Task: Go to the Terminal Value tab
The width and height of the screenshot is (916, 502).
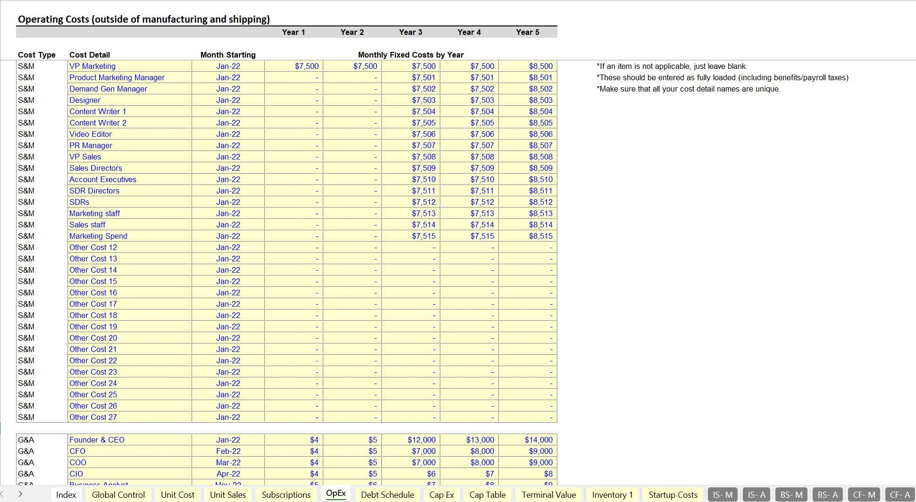Action: 549,494
